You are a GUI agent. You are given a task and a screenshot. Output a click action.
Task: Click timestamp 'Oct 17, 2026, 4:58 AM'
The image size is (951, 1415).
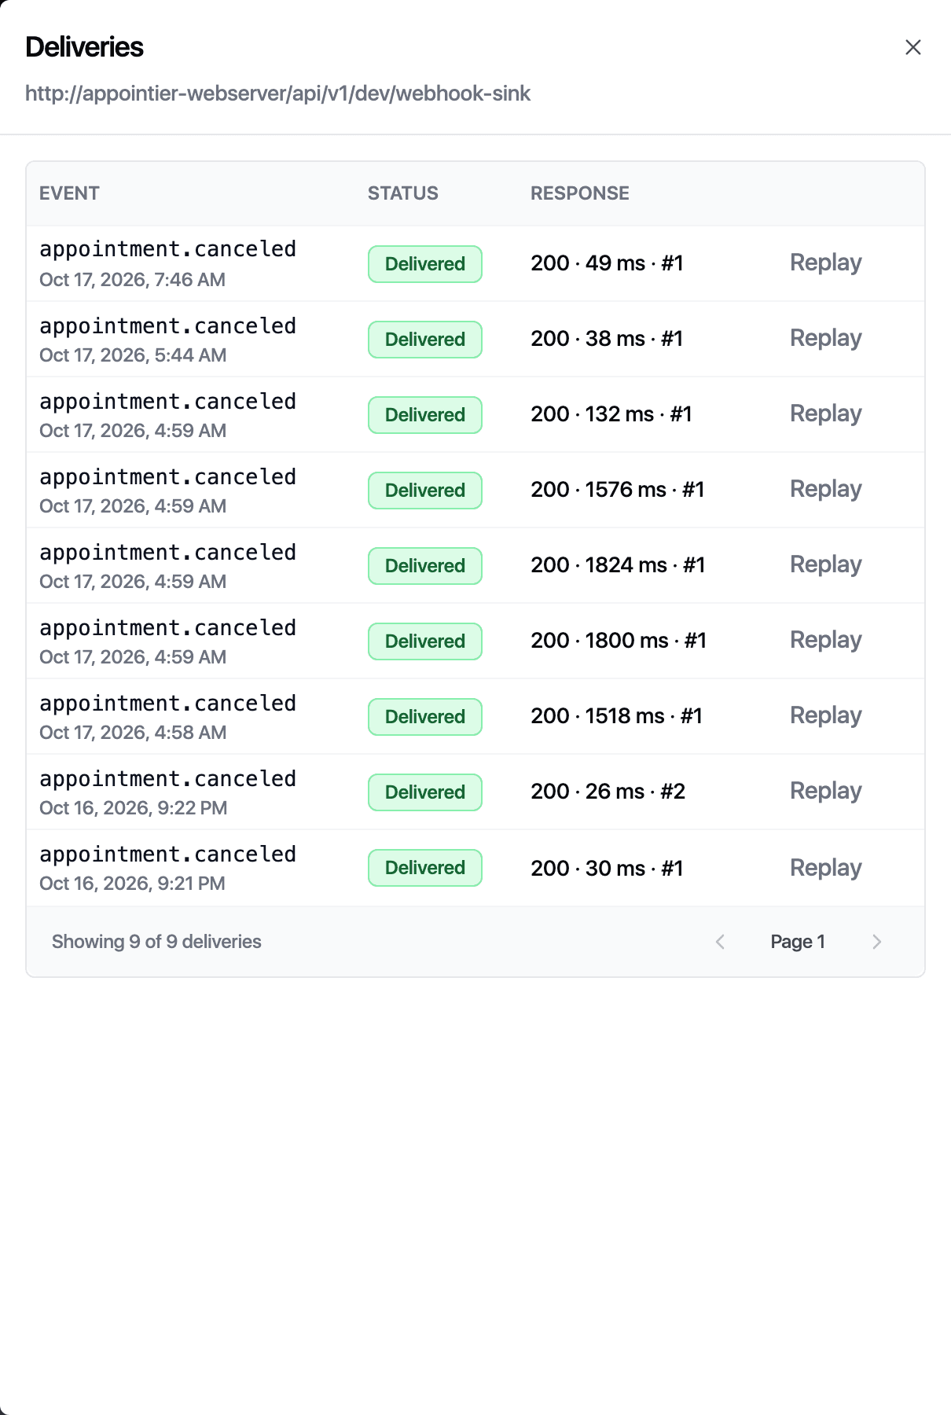coord(133,733)
